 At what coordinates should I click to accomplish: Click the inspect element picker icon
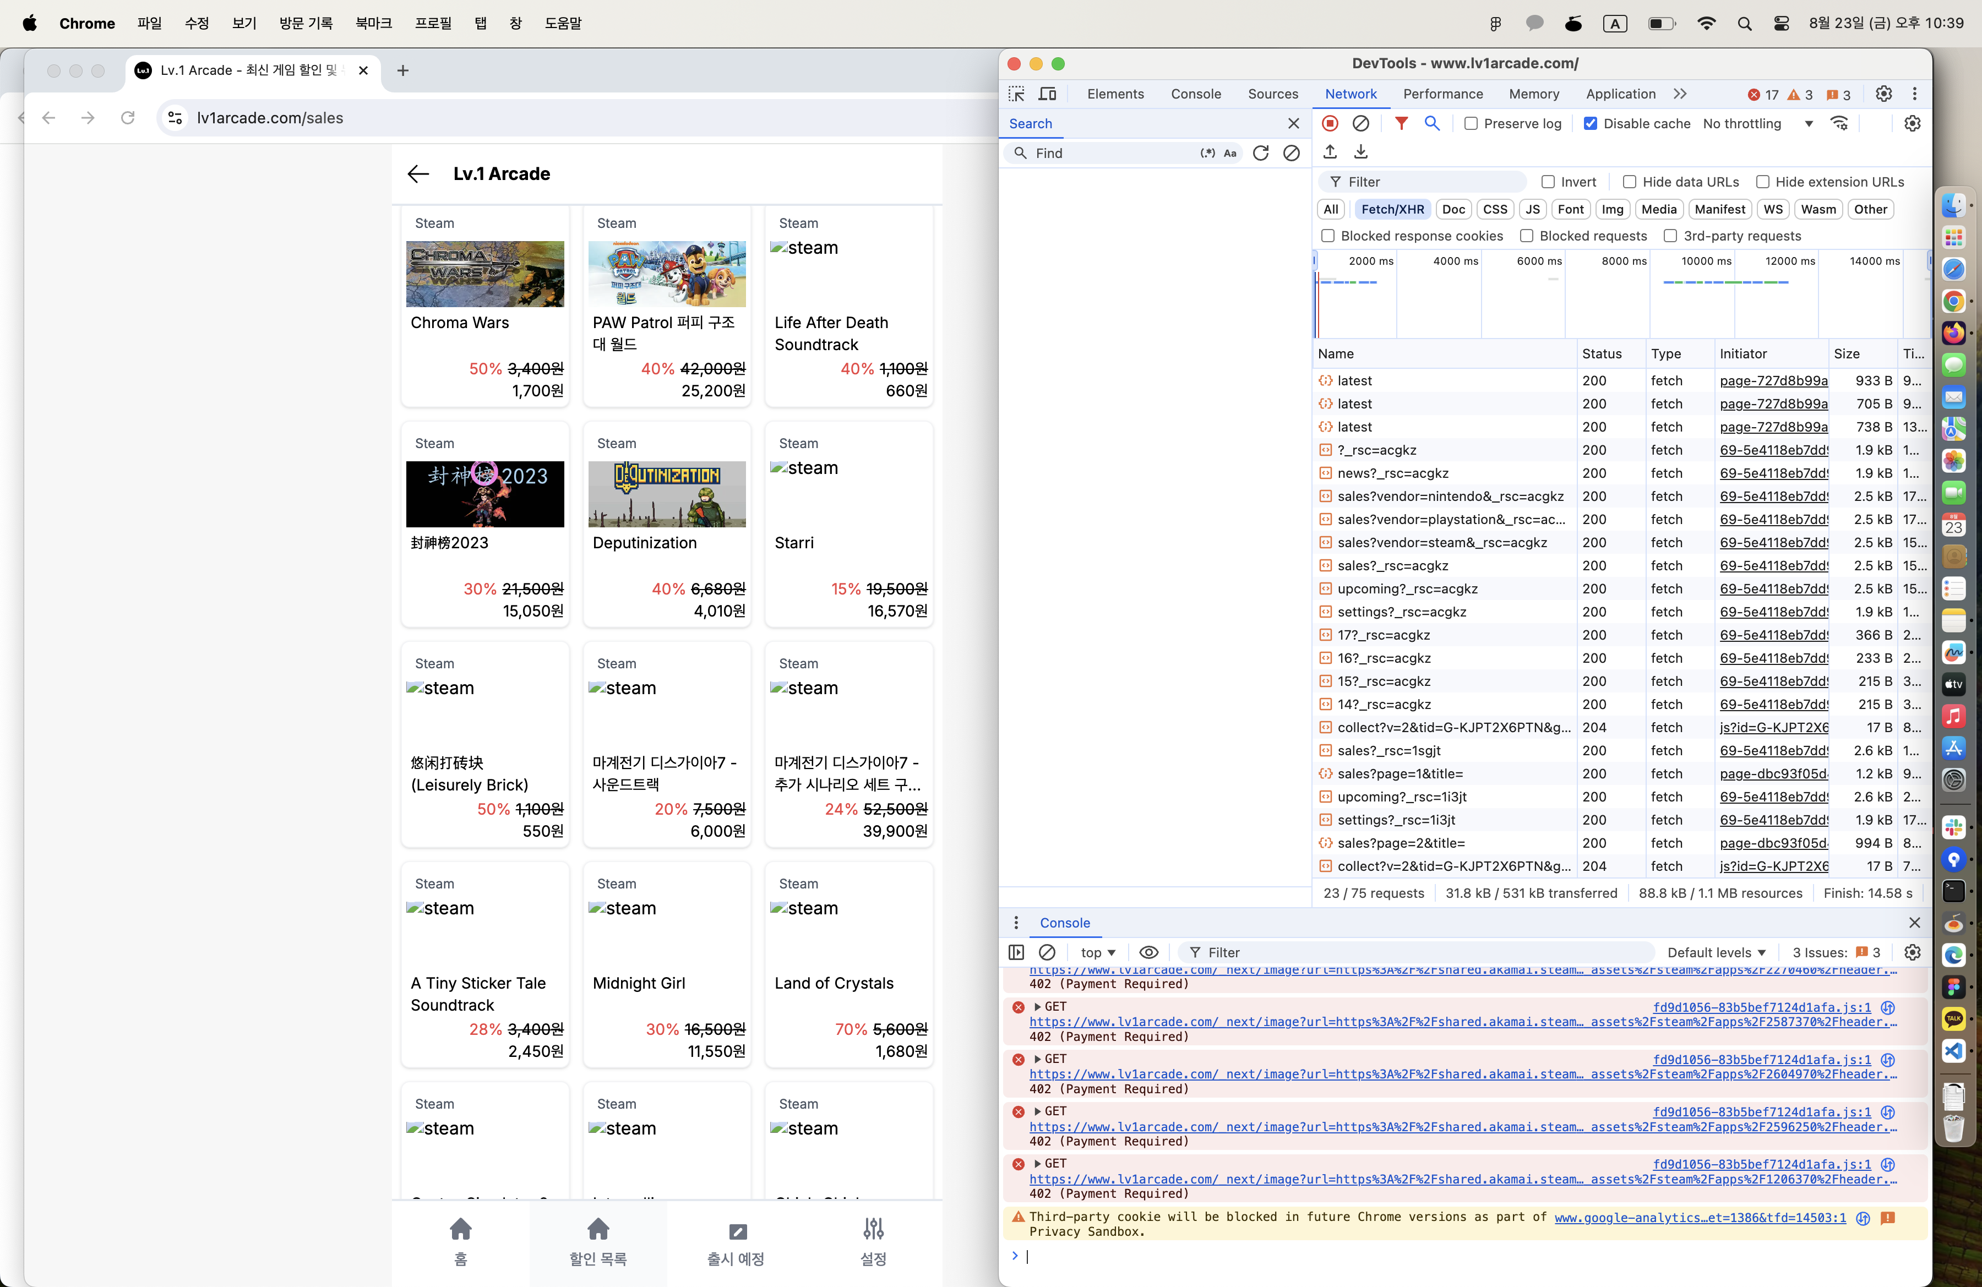pyautogui.click(x=1017, y=94)
